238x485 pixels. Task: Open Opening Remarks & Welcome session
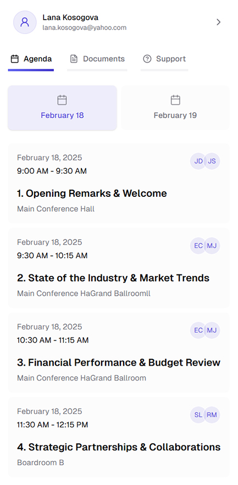coord(119,183)
